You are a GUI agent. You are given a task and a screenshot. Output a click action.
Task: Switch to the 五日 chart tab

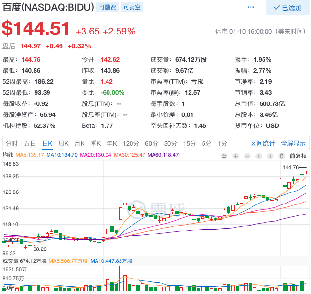point(30,143)
